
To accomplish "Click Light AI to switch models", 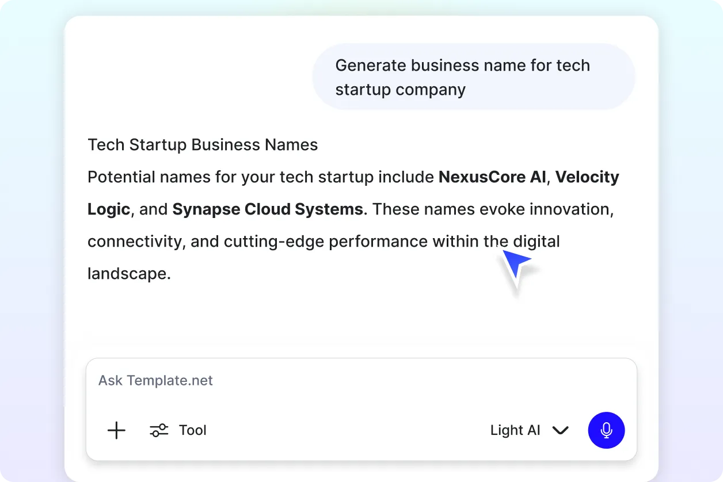I will click(x=515, y=430).
